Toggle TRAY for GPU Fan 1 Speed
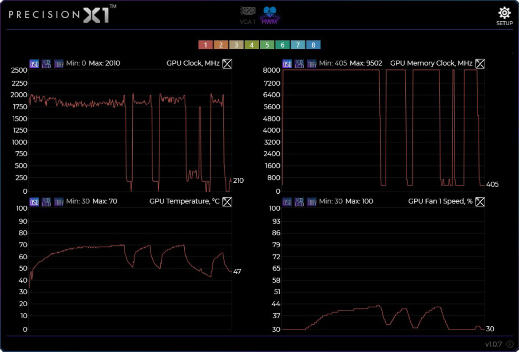The height and width of the screenshot is (352, 519). 312,202
